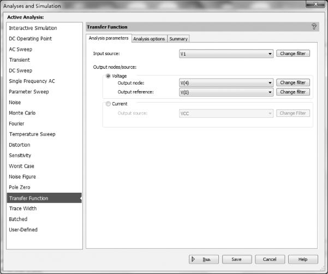This screenshot has width=328, height=274.
Task: Open the Output source VCC dropdown
Action: pyautogui.click(x=226, y=114)
